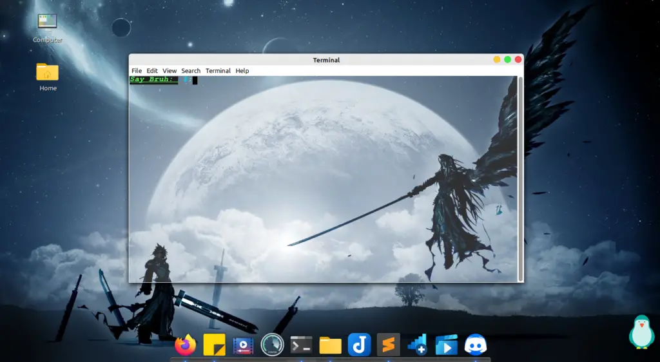Open the video editor dock icon

tap(243, 346)
